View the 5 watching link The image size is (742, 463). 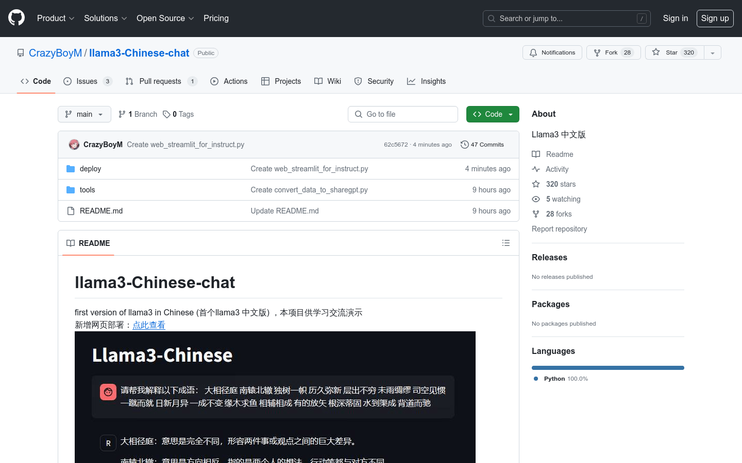pyautogui.click(x=556, y=199)
